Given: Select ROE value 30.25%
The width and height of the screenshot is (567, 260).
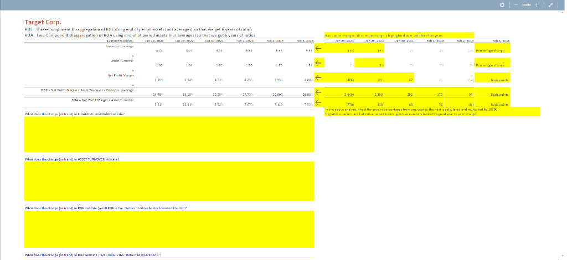Looking at the screenshot, I should pos(218,95).
